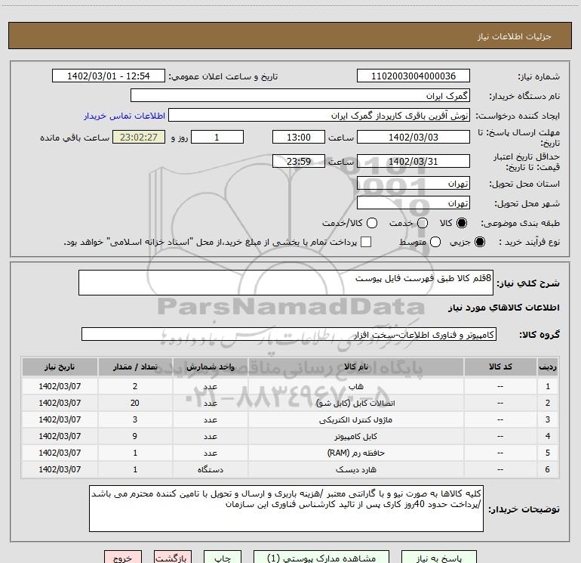
Task: Click the کد کالا column header
Action: 500,367
